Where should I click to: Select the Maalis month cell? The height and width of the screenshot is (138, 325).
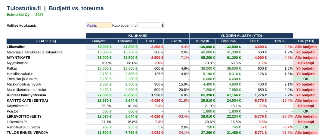99,25
